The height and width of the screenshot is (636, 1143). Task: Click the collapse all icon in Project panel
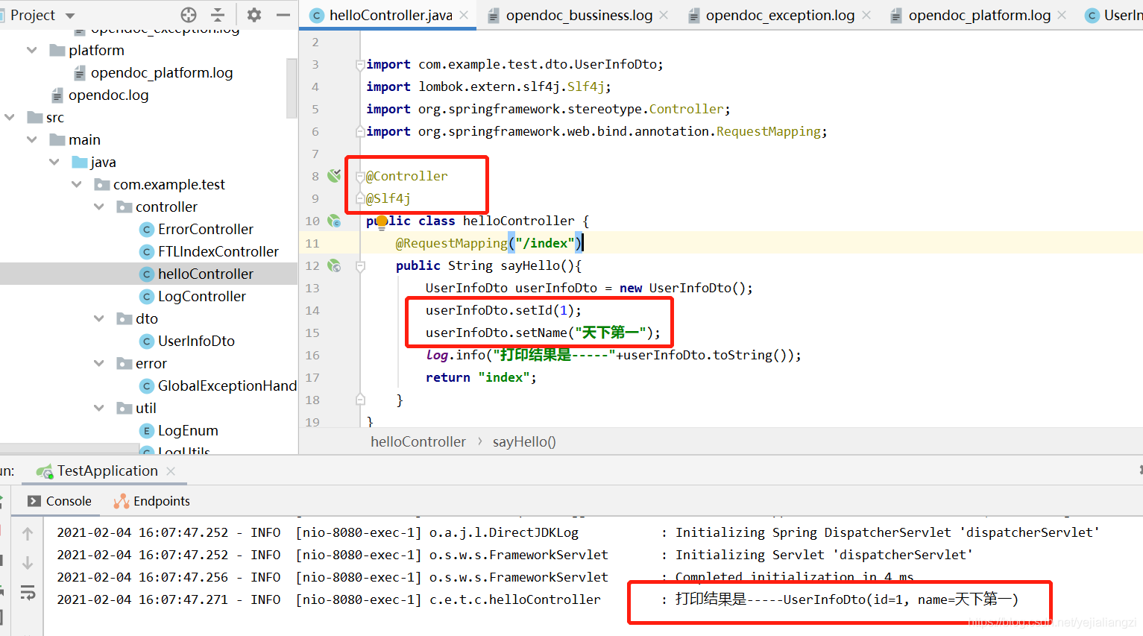218,15
